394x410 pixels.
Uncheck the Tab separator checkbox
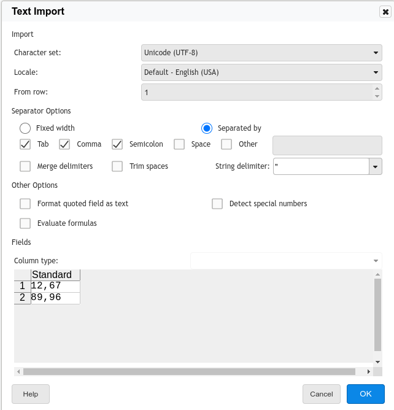tap(25, 144)
